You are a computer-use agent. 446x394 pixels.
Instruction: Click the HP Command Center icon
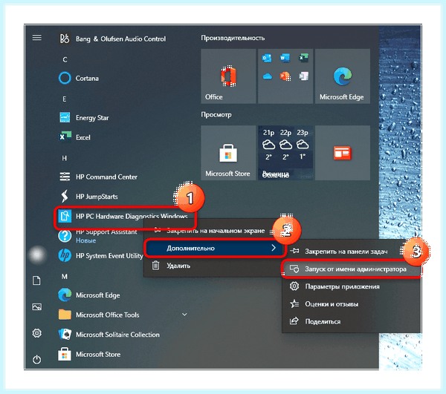pos(65,177)
